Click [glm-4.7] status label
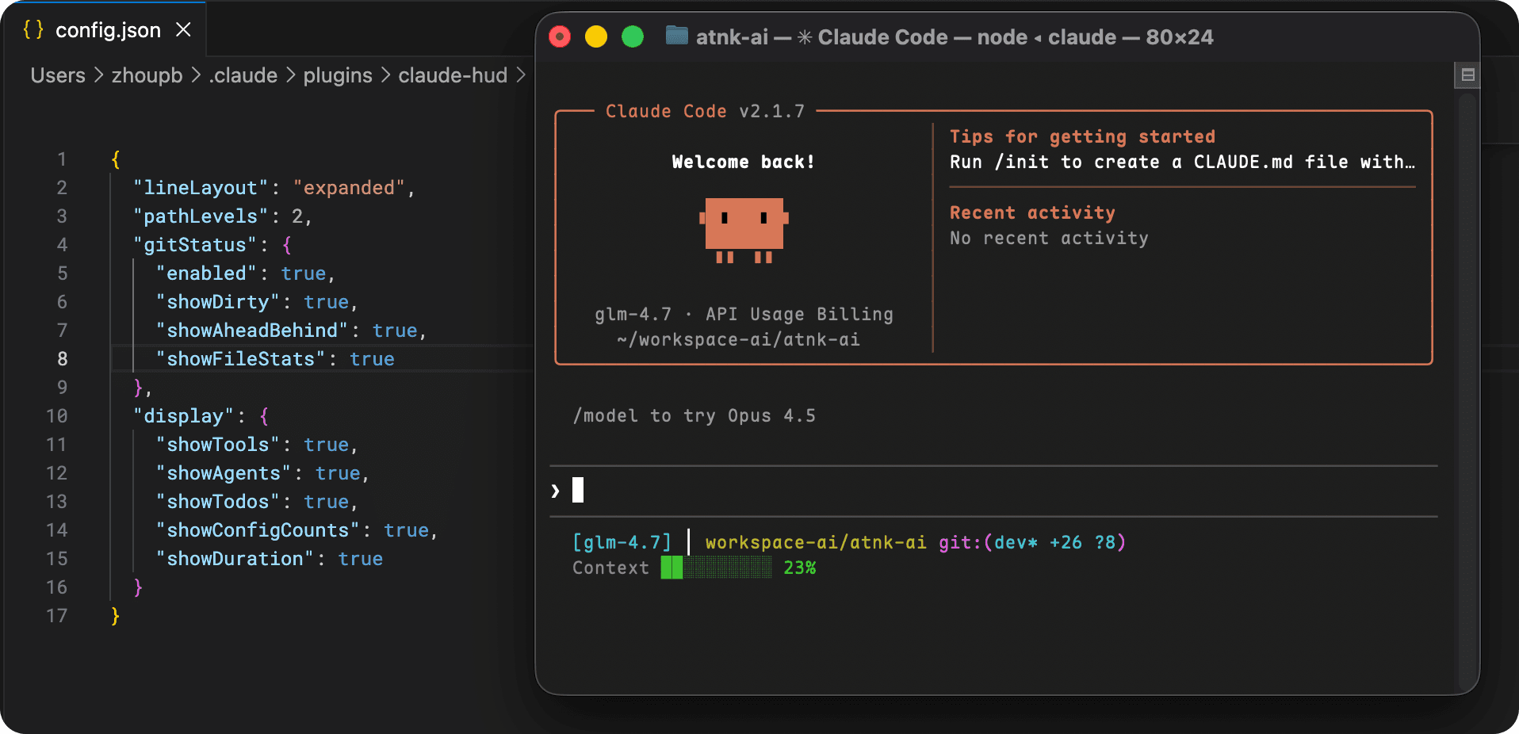 click(x=622, y=542)
